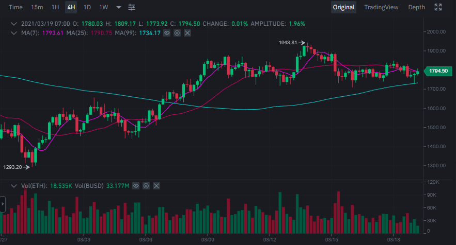
Task: Open the technical indicators settings icon
Action: tap(132, 7)
